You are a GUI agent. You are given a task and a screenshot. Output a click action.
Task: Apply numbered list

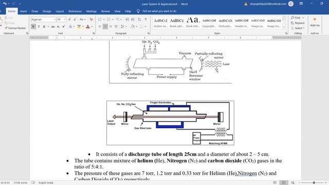pos(108,20)
